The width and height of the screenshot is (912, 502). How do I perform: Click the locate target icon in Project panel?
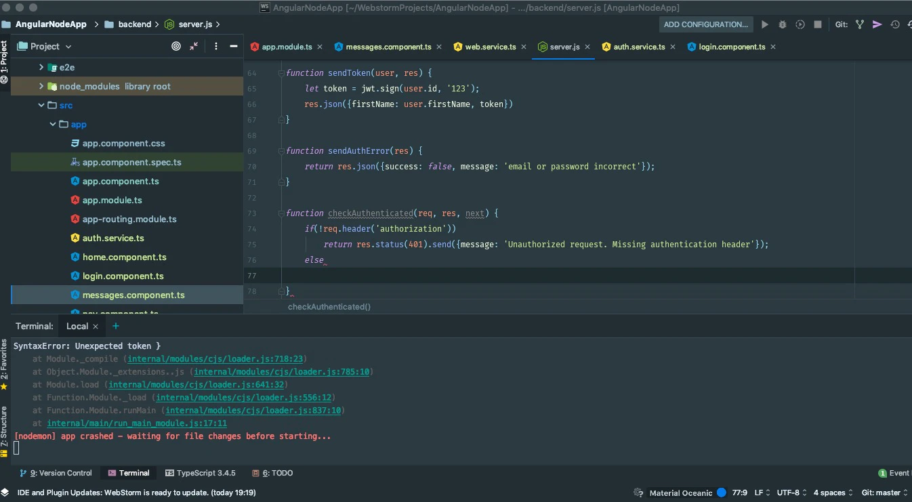(x=176, y=46)
